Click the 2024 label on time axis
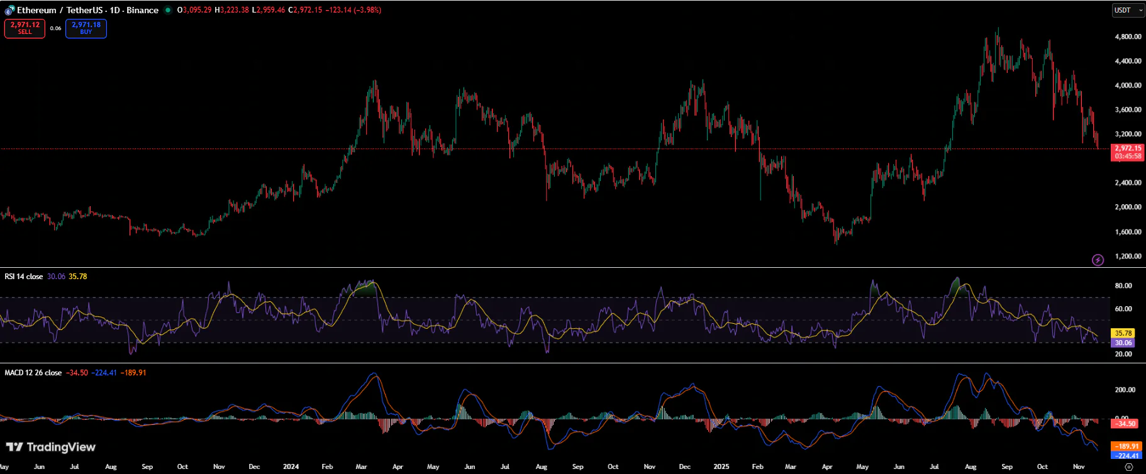This screenshot has width=1146, height=474. [x=291, y=466]
